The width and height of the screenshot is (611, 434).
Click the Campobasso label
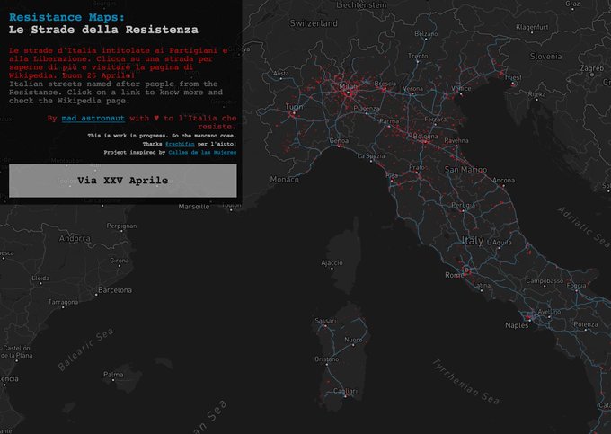[x=545, y=281]
